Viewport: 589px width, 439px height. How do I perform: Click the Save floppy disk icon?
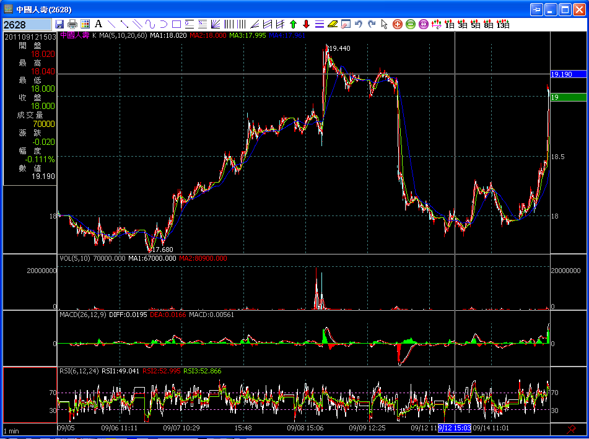coord(59,24)
